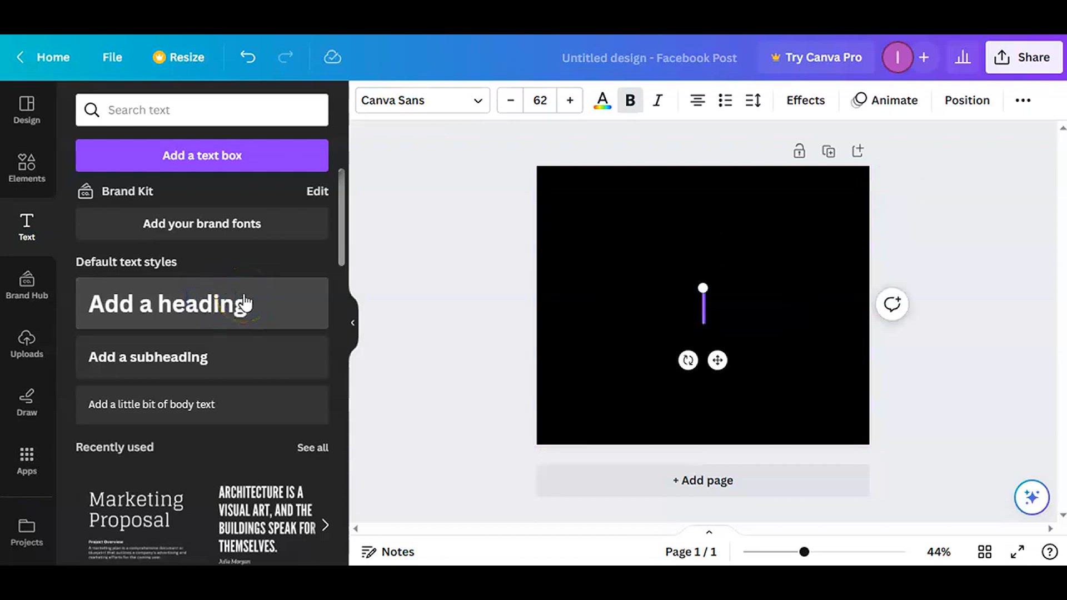Click the move handle below the text

coord(717,361)
